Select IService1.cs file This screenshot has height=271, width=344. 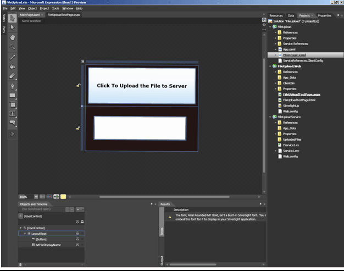click(x=291, y=145)
